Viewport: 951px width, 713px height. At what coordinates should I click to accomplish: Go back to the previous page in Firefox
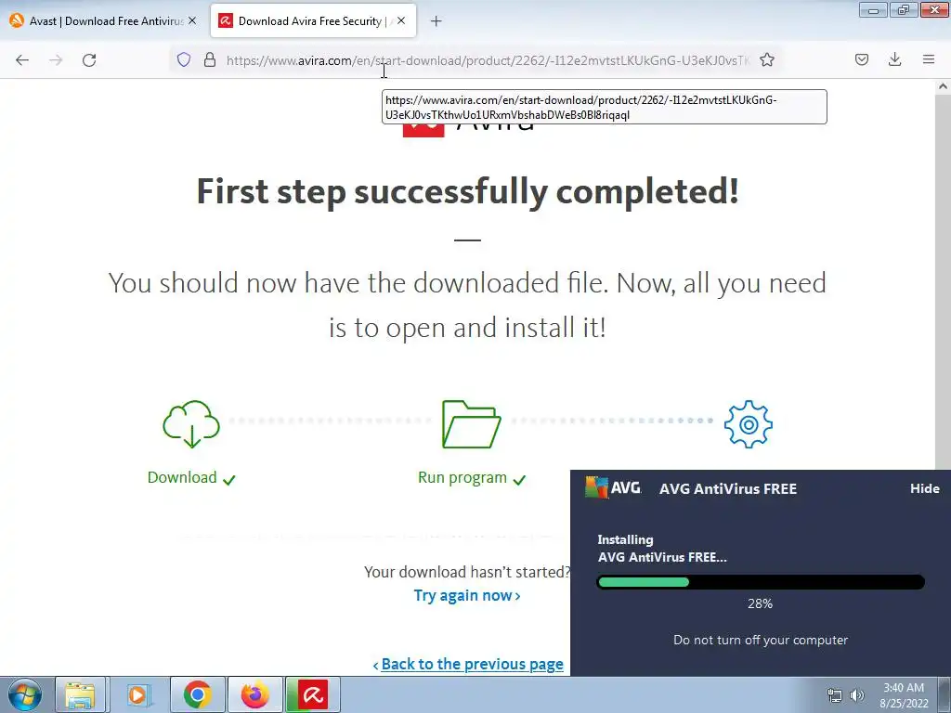22,60
